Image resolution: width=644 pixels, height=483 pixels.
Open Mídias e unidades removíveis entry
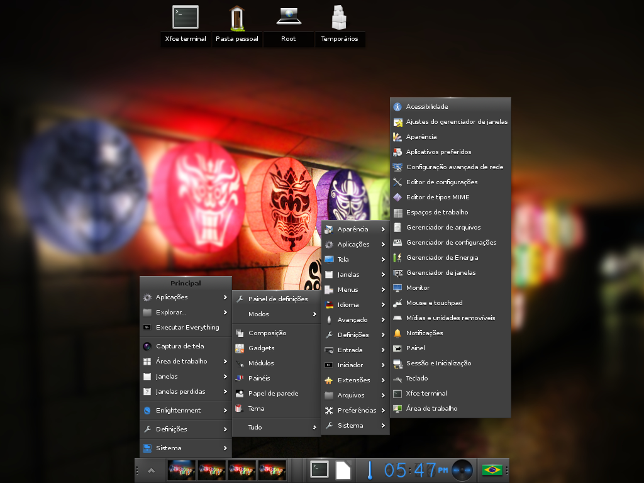[x=450, y=318]
